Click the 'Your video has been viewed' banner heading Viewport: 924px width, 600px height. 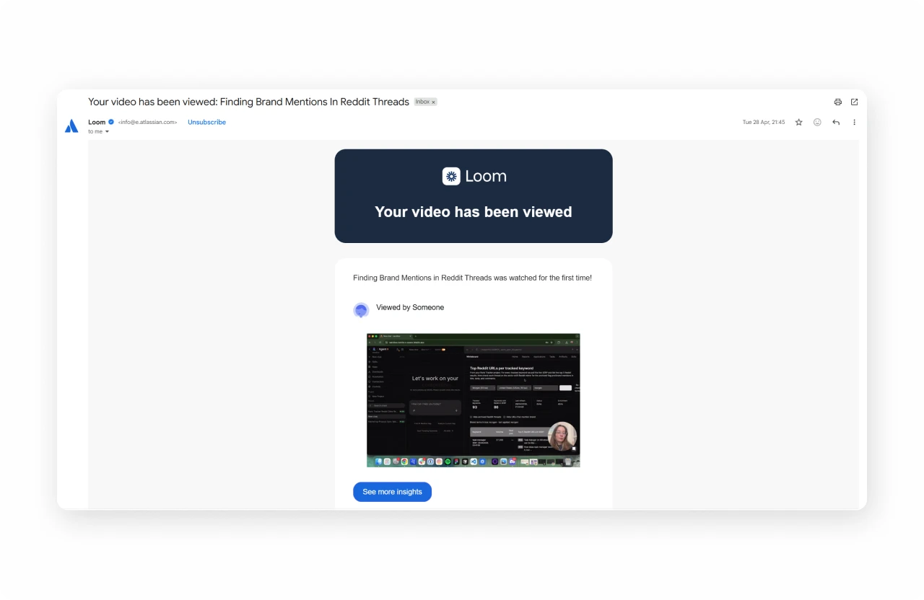point(474,212)
